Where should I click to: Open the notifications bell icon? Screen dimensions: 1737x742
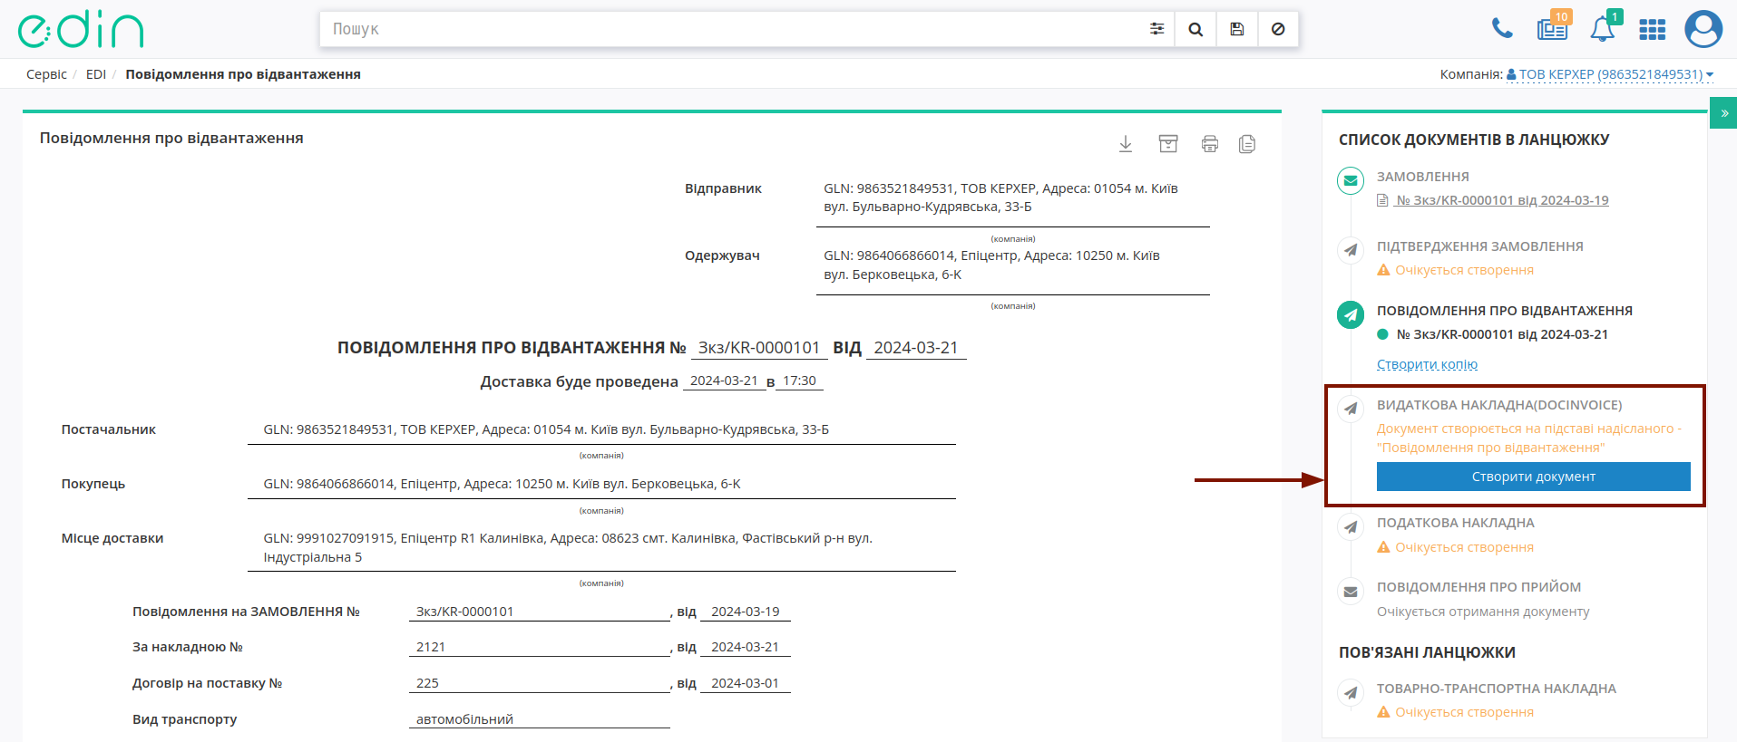coord(1603,29)
